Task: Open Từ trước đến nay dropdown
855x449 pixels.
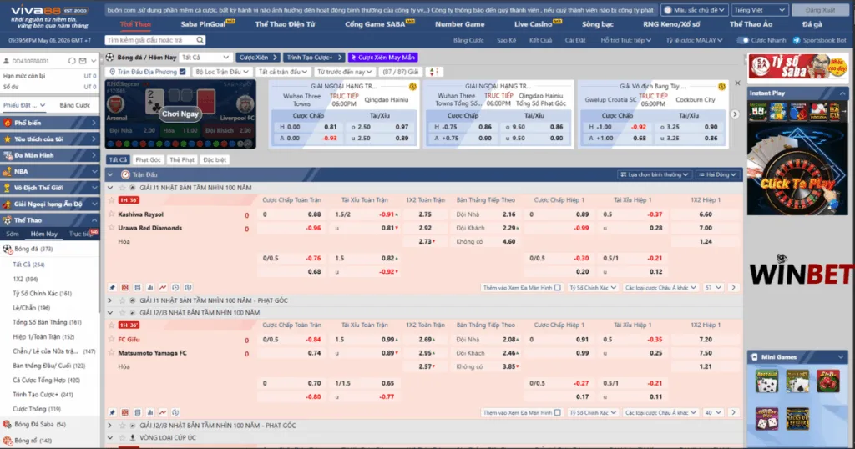Action: [x=344, y=72]
